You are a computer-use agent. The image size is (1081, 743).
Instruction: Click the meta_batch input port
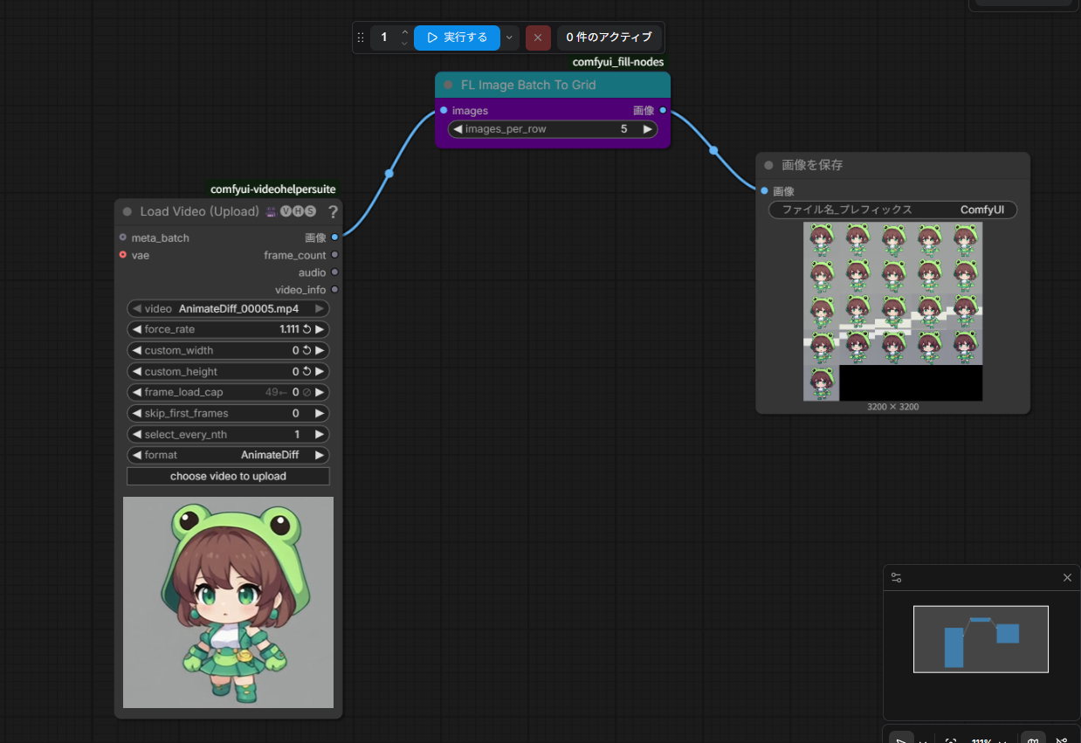click(122, 237)
